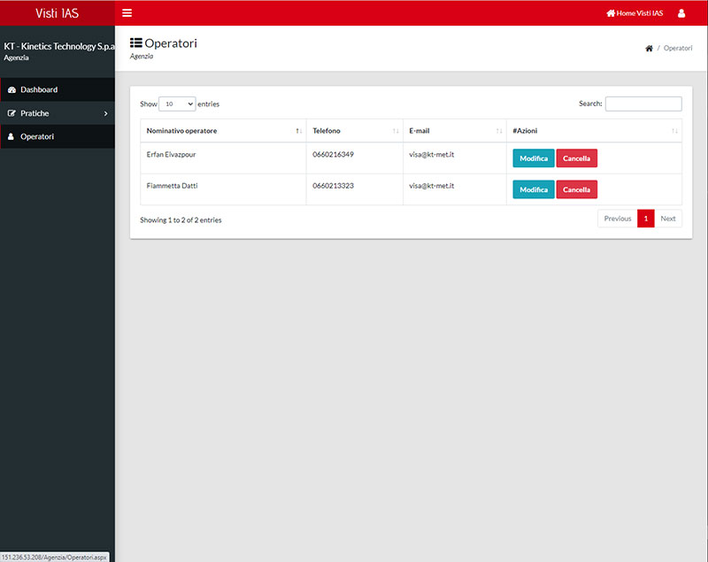708x562 pixels.
Task: Sort by Nominativo operatore column arrows
Action: click(x=298, y=131)
